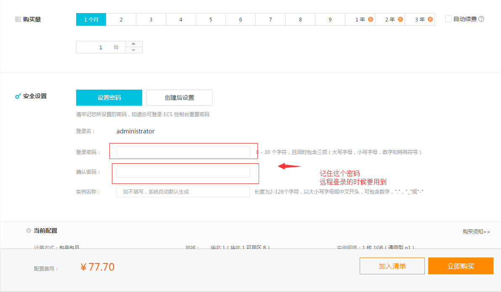Viewport: 501px width, 292px height.
Task: Click the stepper down arrow to decrease quantity
Action: (134, 50)
